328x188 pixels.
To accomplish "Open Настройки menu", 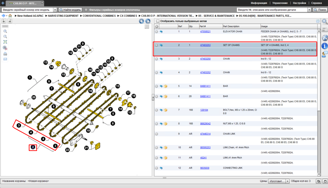I will coord(299,3).
